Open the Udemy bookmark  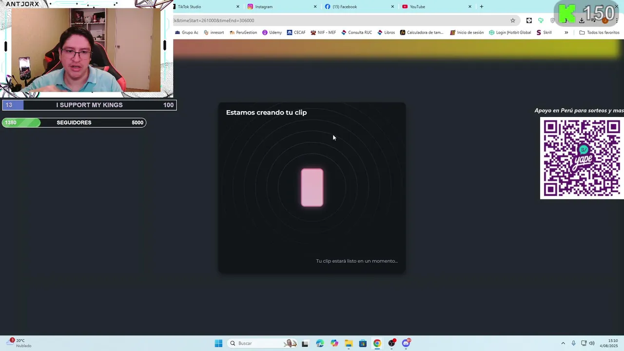[x=272, y=33]
